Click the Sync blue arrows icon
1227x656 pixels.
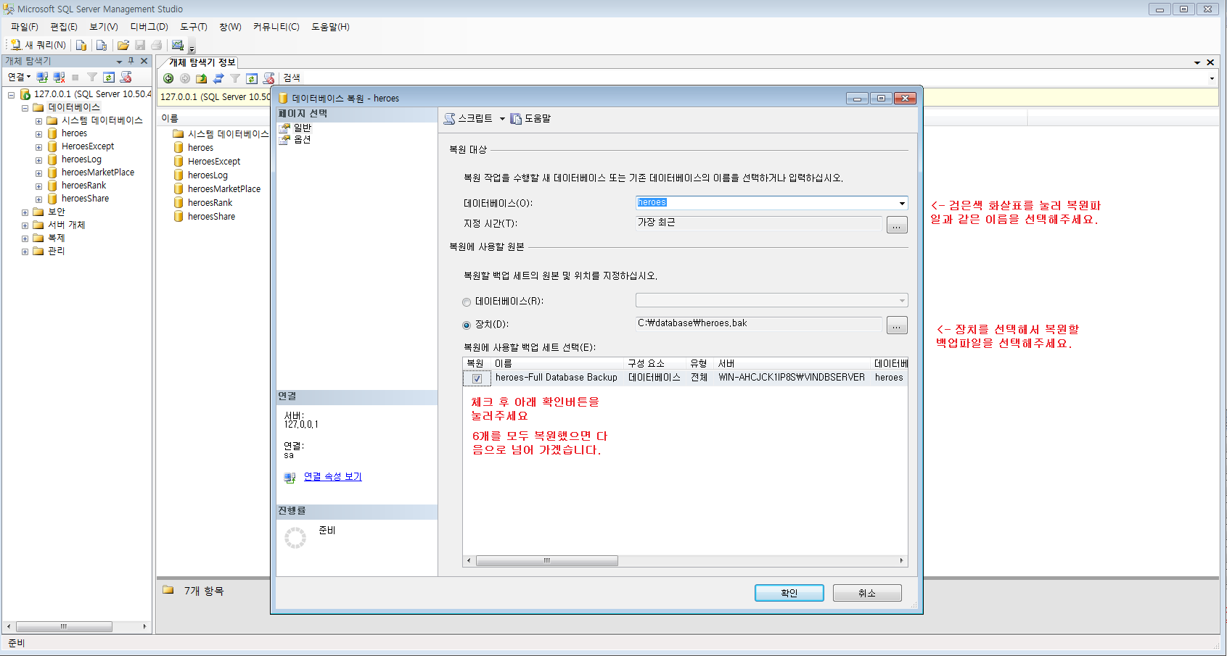(218, 78)
